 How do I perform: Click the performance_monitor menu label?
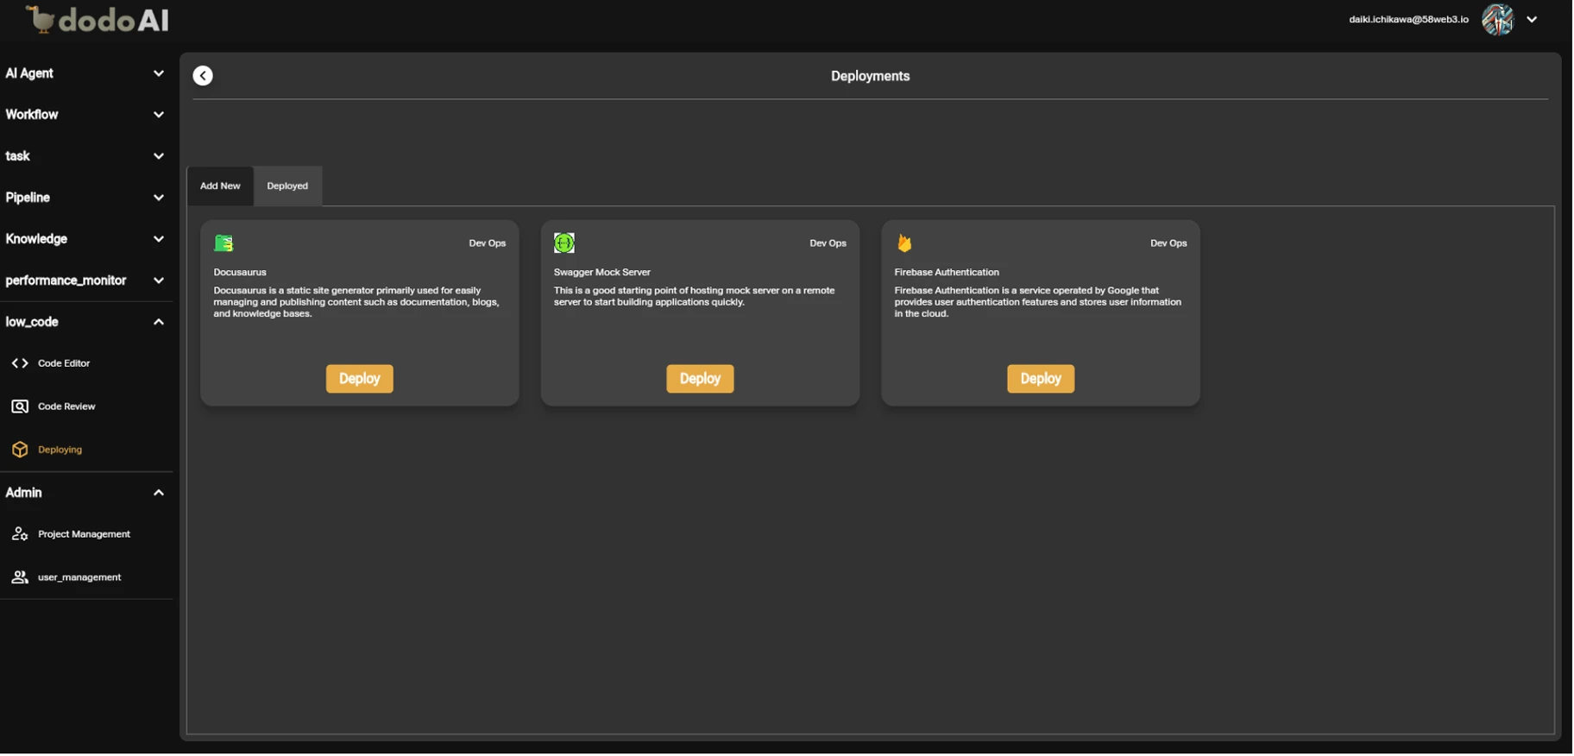(x=66, y=280)
